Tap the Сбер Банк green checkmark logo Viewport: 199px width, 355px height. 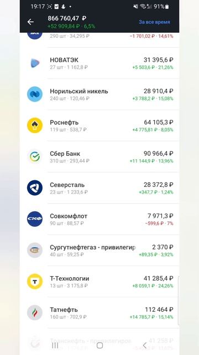[35, 156]
